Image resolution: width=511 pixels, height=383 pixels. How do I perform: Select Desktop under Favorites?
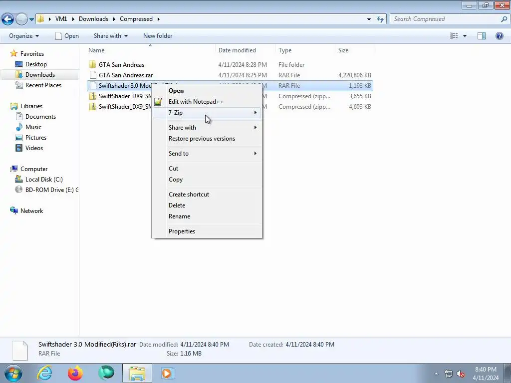[36, 64]
